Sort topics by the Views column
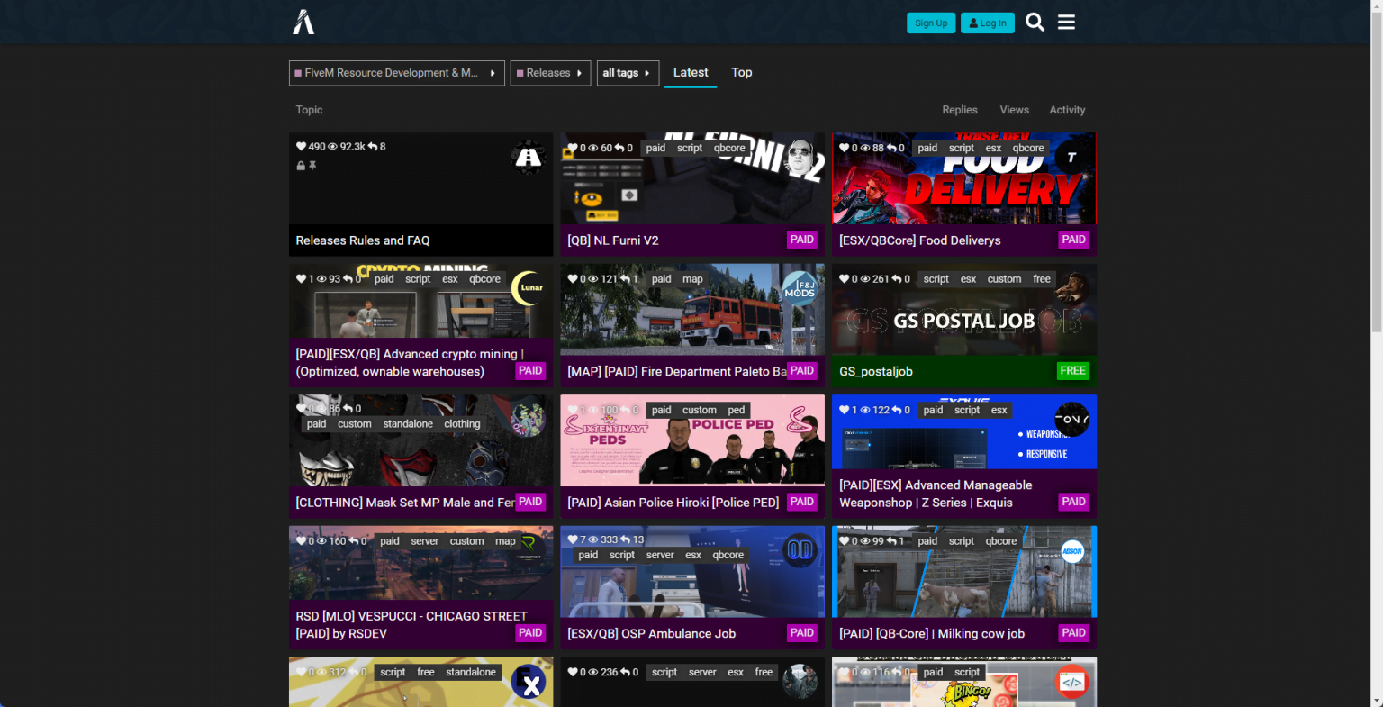The height and width of the screenshot is (707, 1383). tap(1014, 110)
